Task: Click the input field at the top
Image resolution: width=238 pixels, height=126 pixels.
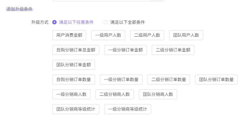Action: point(102,1)
